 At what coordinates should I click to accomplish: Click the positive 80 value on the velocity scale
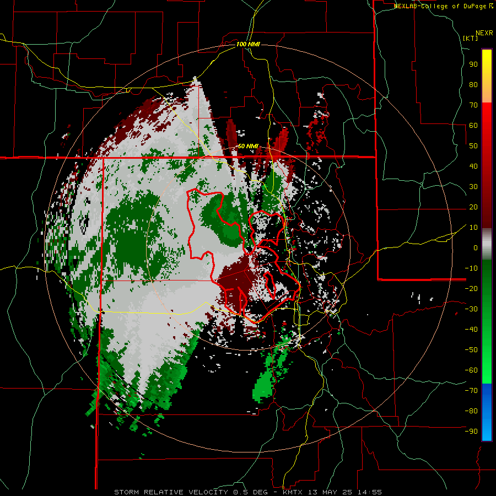point(473,85)
